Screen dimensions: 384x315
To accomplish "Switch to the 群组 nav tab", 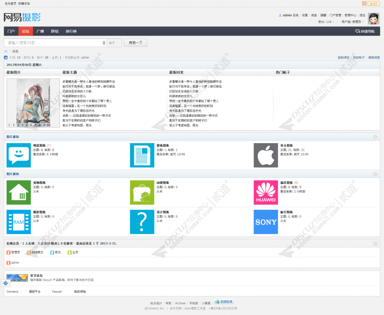I will tap(54, 31).
